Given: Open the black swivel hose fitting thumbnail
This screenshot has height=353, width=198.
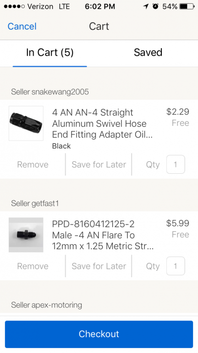Looking at the screenshot, I should tap(26, 123).
